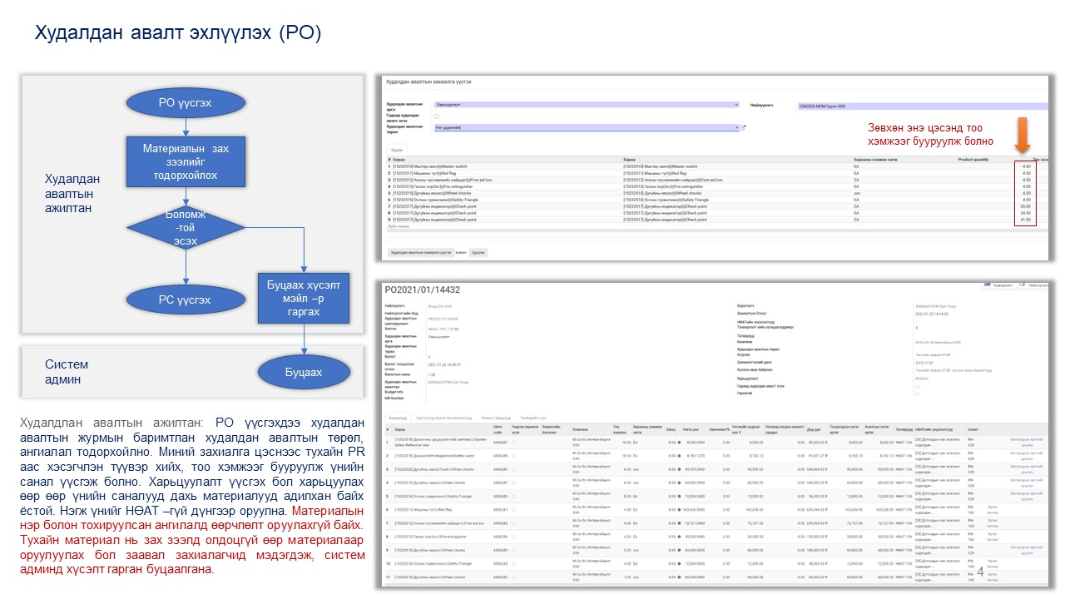Select the 'Бараа' tab in the order form
The height and width of the screenshot is (599, 1065).
click(x=398, y=150)
